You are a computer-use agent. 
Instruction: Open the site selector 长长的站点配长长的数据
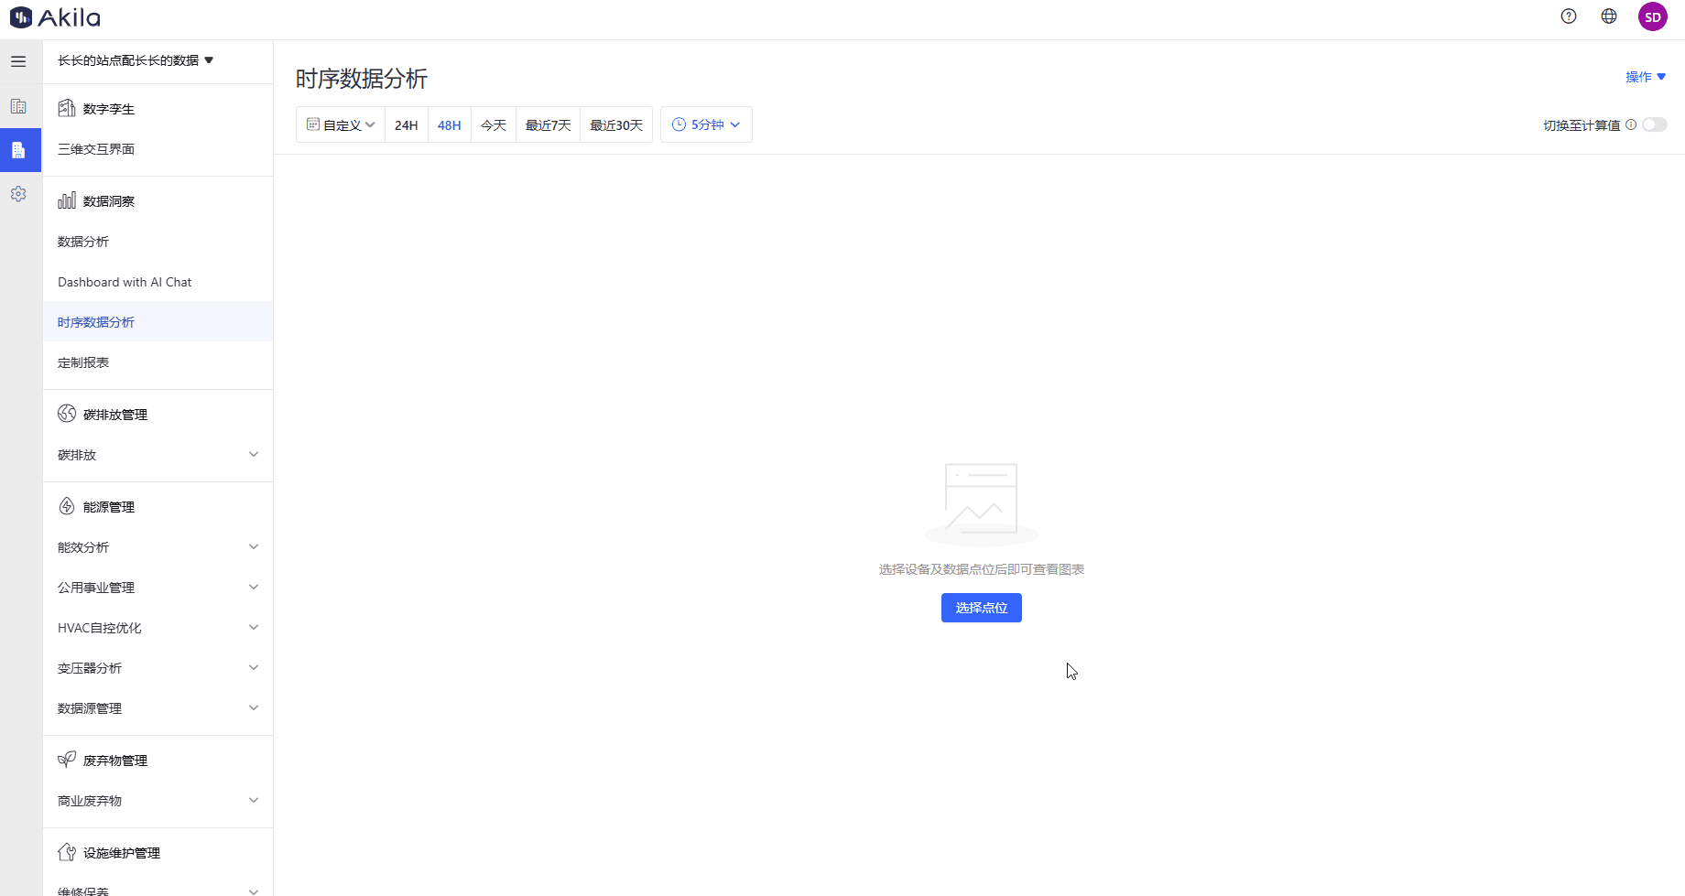(136, 60)
